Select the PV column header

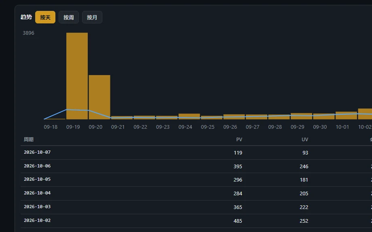pyautogui.click(x=239, y=140)
